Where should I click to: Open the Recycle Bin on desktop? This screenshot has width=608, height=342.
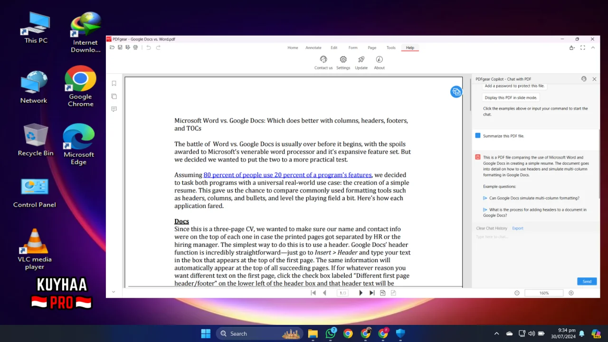click(36, 140)
